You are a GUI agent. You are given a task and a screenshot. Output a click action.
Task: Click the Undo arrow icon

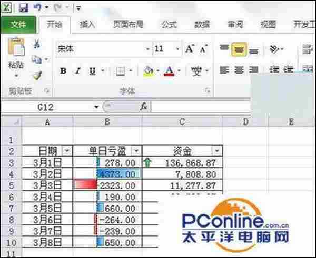pyautogui.click(x=37, y=8)
